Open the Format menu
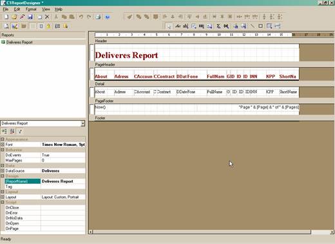This screenshot has height=244, width=335. pos(31,9)
